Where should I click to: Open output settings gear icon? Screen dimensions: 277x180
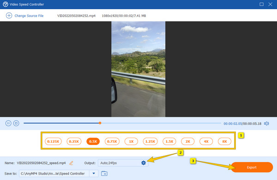[x=144, y=163]
